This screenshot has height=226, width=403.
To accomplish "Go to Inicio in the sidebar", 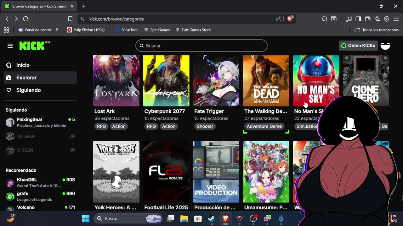I will (x=40, y=65).
